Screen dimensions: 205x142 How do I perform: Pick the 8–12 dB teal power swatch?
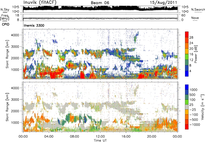point(187,63)
